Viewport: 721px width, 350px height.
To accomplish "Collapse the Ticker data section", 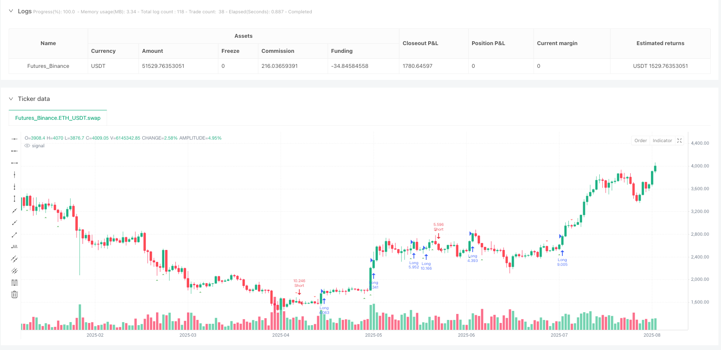I will tap(11, 99).
